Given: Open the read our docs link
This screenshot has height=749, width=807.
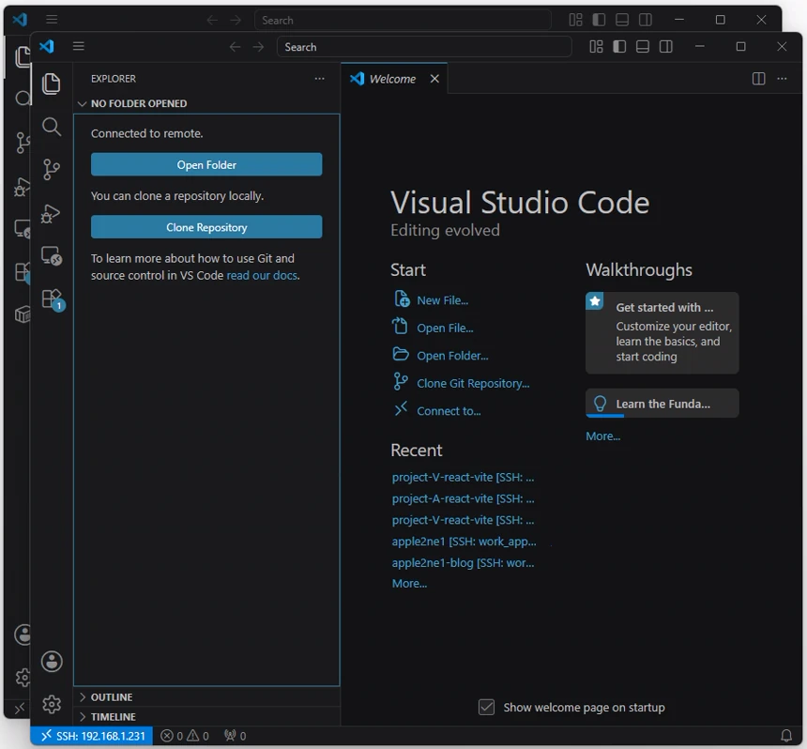Looking at the screenshot, I should click(x=262, y=275).
